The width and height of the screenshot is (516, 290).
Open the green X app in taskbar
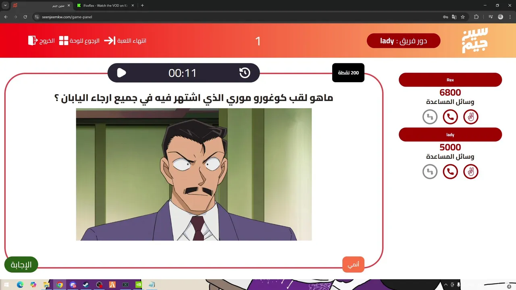click(126, 285)
